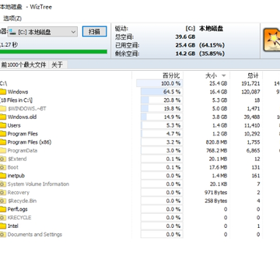Open the 关于 tab
The width and height of the screenshot is (280, 280).
pos(58,65)
